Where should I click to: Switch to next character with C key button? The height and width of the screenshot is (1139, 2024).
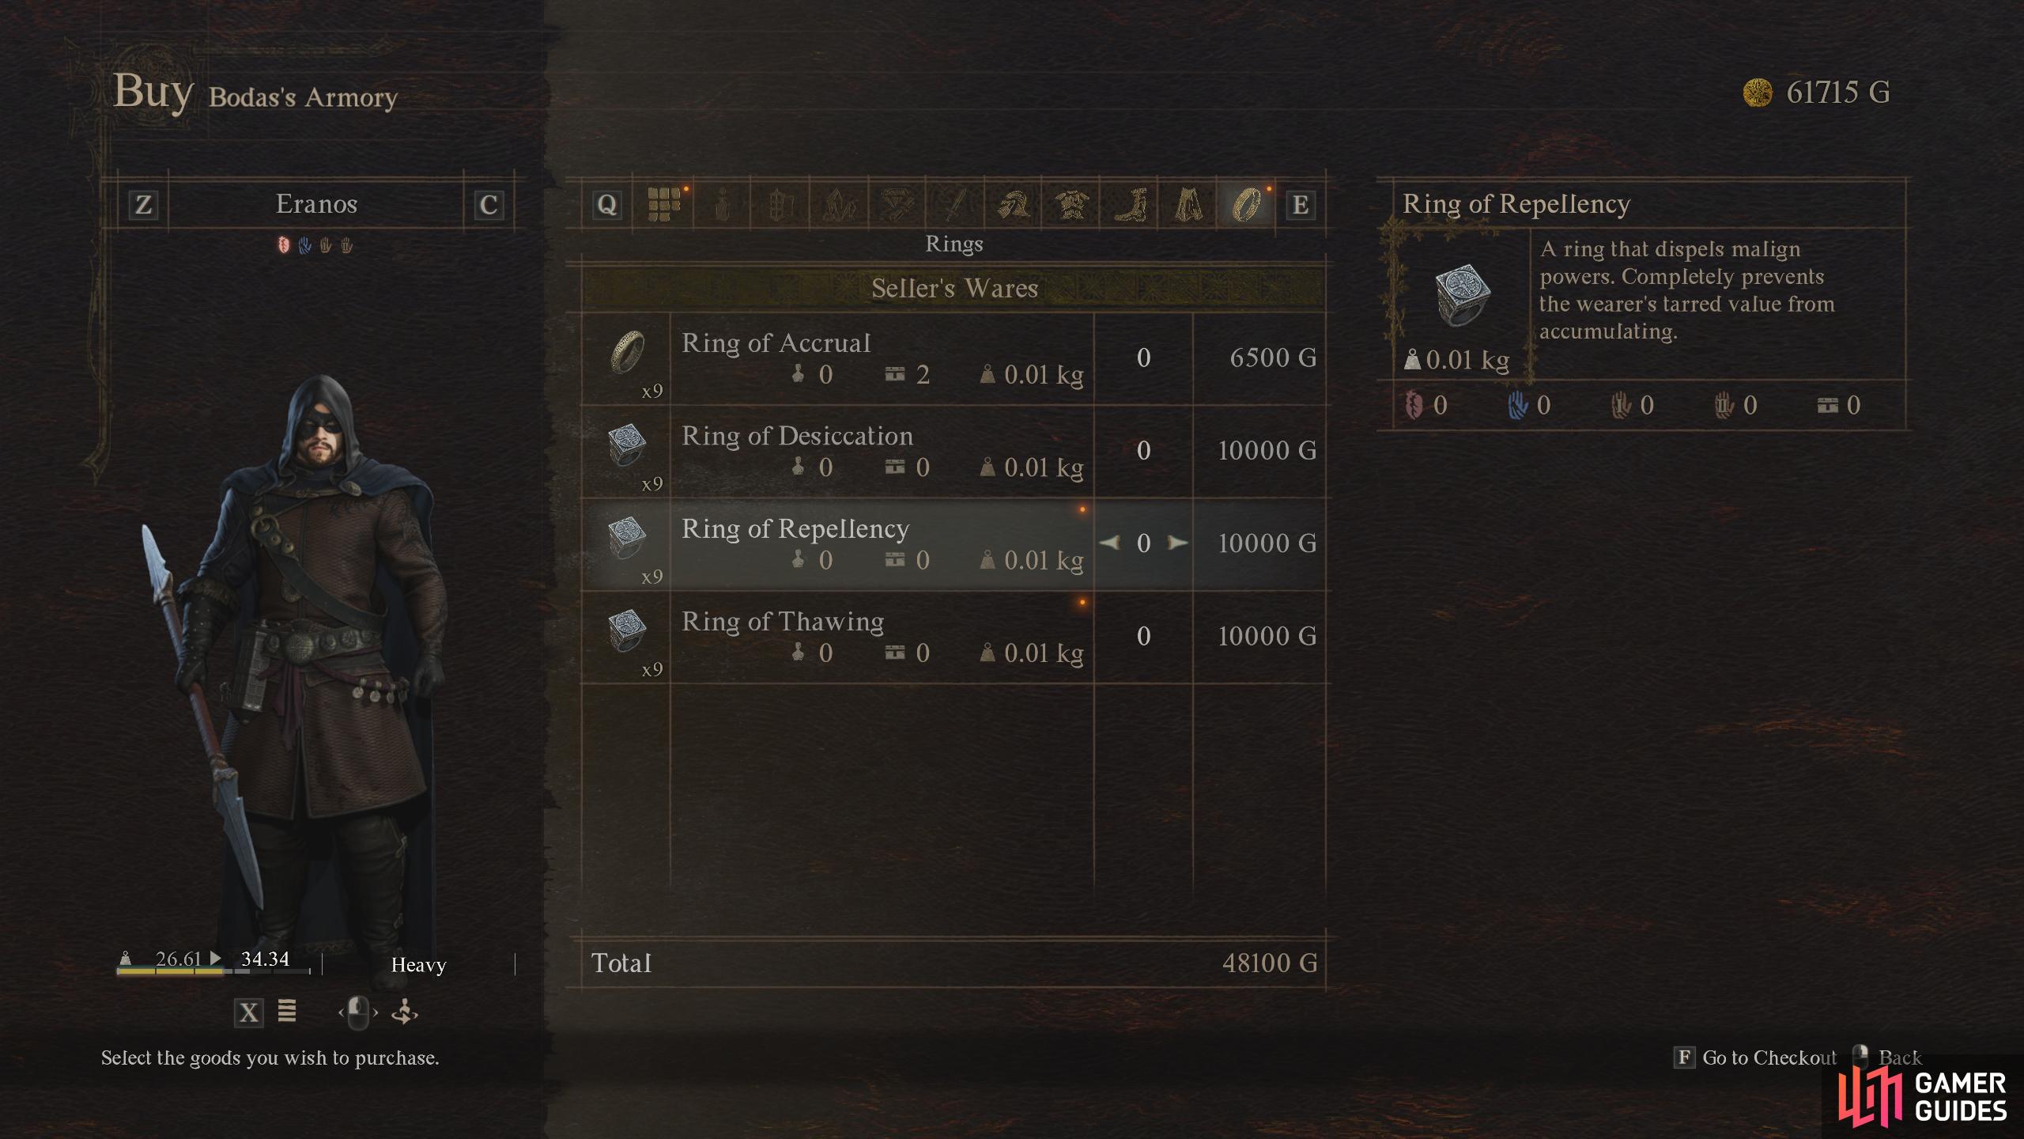tap(489, 205)
